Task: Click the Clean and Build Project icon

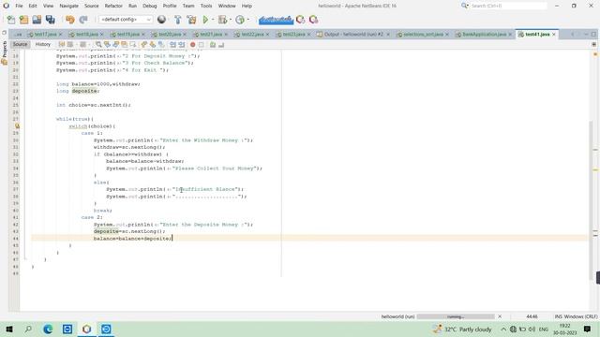Action: point(191,20)
